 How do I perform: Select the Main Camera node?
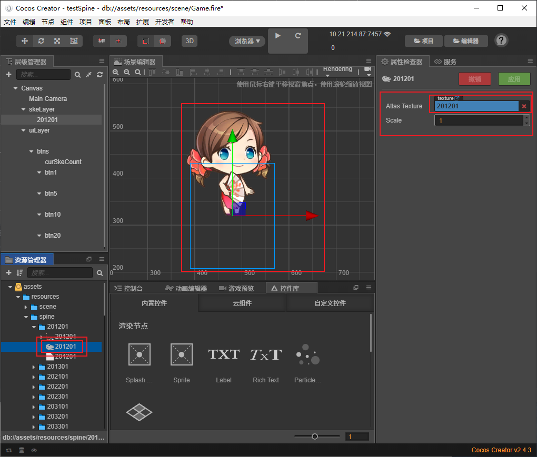pyautogui.click(x=48, y=99)
